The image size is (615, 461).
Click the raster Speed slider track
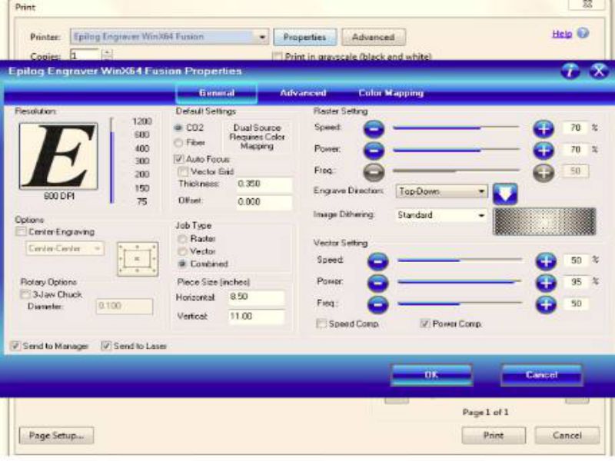coord(456,128)
